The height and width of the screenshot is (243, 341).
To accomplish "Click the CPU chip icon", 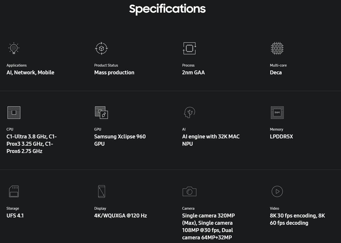I will pos(14,113).
